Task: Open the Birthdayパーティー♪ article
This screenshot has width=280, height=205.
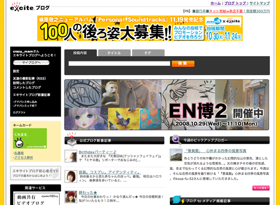Action: pos(98,152)
